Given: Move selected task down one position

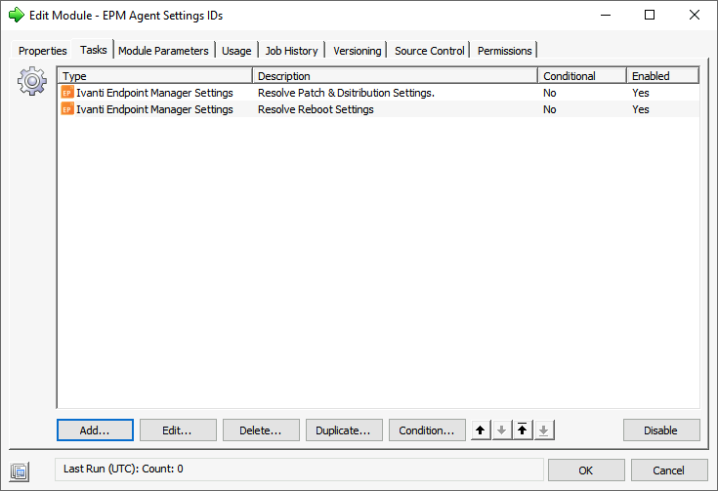Looking at the screenshot, I should [502, 430].
